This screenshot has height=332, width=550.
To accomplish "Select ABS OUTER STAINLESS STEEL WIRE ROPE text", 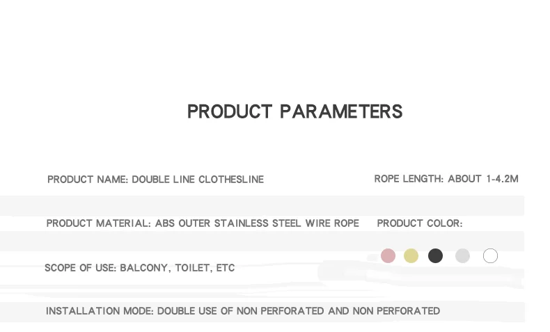I will (257, 223).
